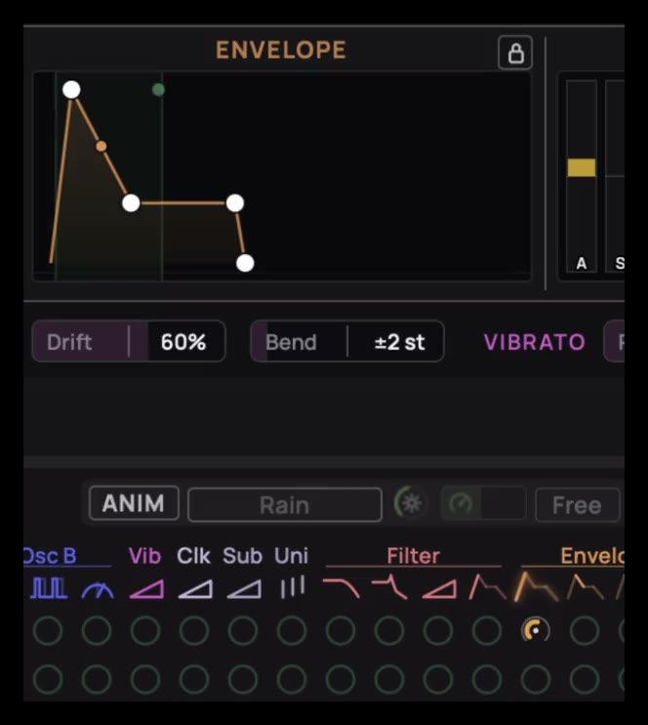Click second-row mod slot under blue arc icon

click(x=97, y=679)
